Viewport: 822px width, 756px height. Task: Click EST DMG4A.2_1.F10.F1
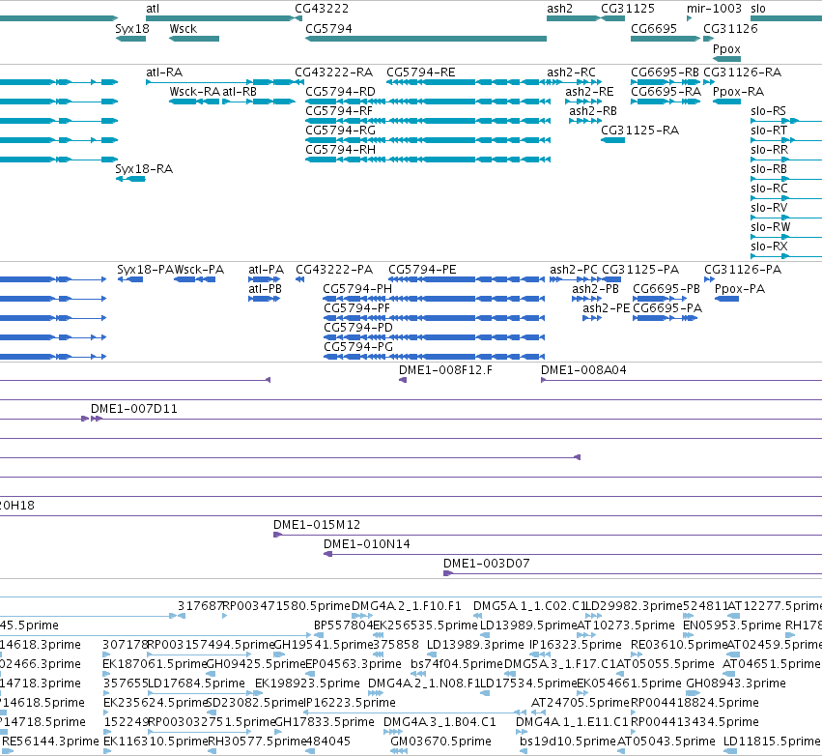tap(407, 606)
